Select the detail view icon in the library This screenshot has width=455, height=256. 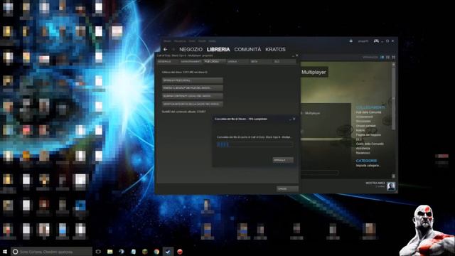(382, 57)
